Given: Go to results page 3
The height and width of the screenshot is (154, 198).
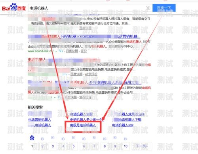Looking at the screenshot, I should (x=53, y=146).
